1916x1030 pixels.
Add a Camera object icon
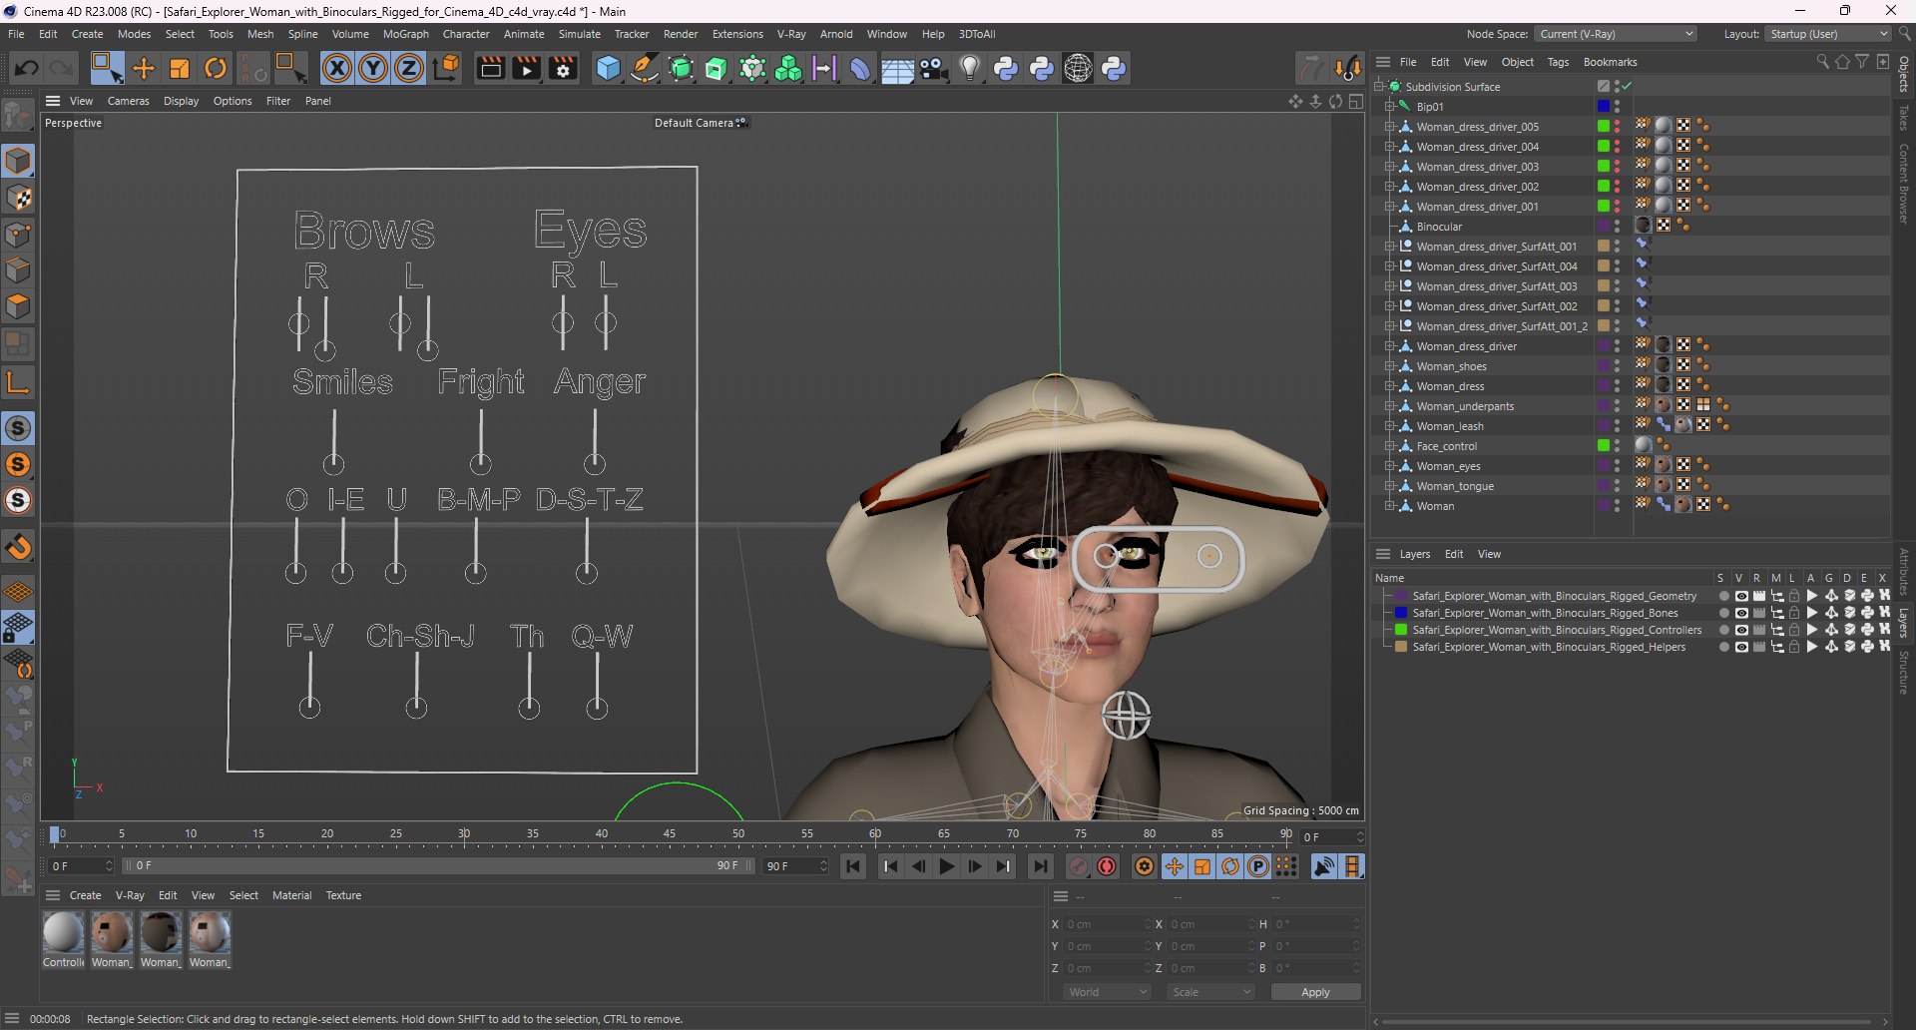click(934, 68)
